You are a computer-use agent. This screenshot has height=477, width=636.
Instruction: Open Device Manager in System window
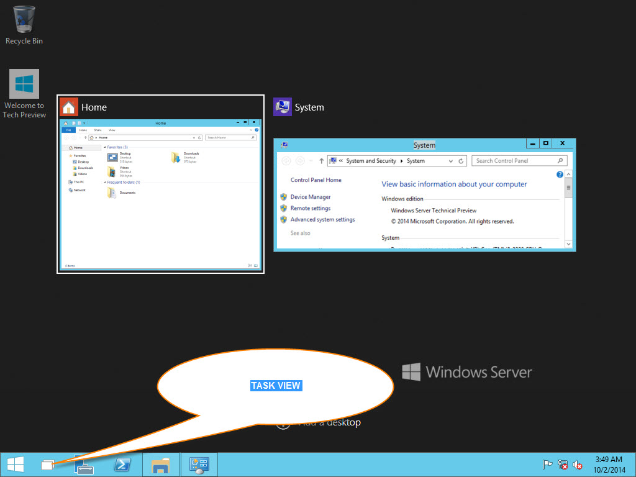[x=311, y=197]
